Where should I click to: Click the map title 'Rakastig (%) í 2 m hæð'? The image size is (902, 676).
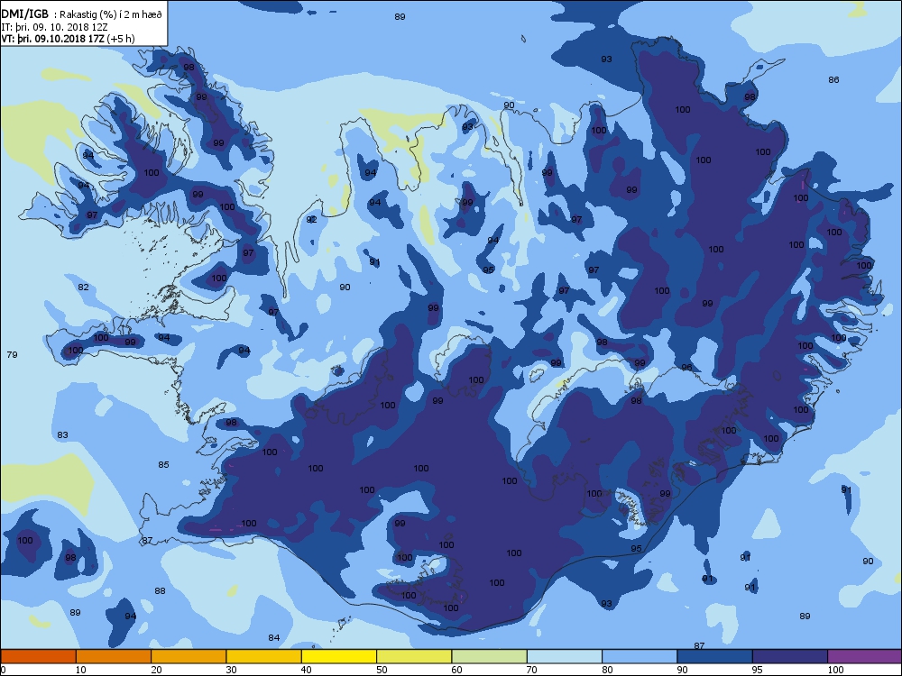coord(111,15)
